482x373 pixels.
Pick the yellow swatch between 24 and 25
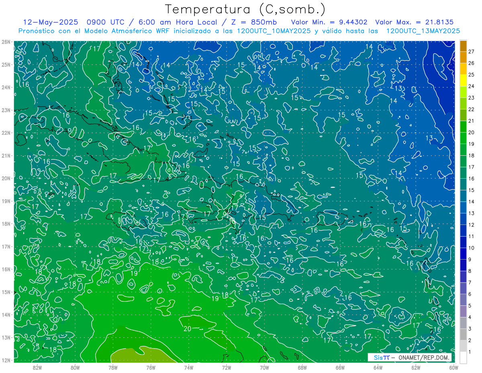(x=463, y=80)
